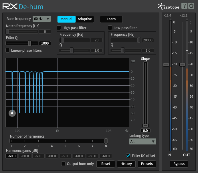This screenshot has width=198, height=173.
Task: Click the Low-pass Q slider handle
Action: click(x=123, y=51)
